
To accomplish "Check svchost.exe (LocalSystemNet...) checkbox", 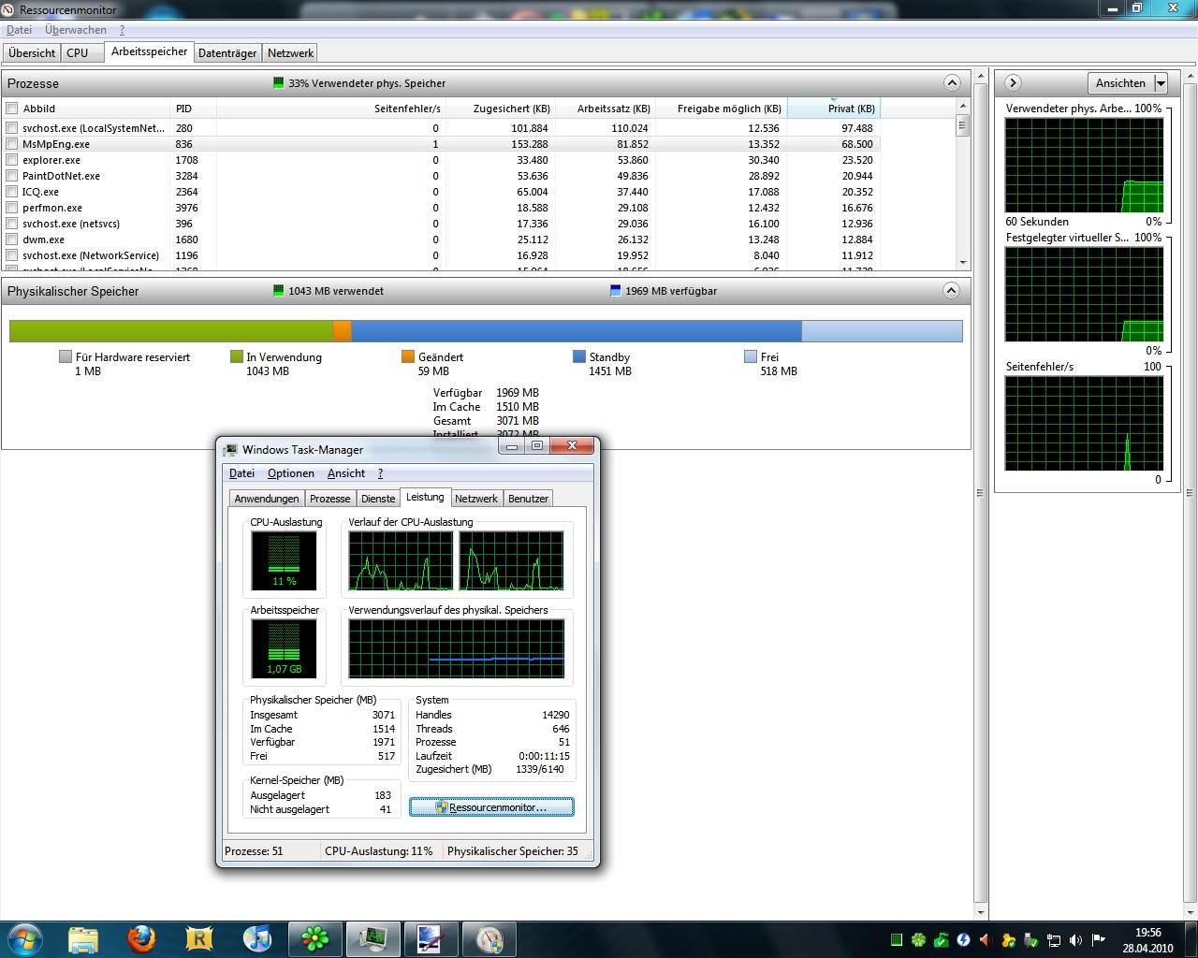I will coord(12,128).
